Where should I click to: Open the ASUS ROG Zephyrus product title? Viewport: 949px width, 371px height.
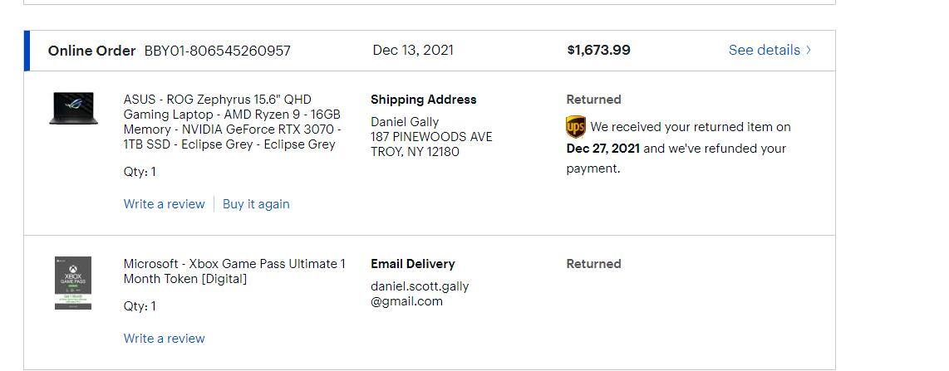(232, 121)
